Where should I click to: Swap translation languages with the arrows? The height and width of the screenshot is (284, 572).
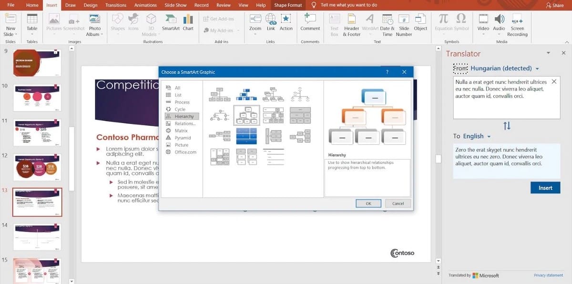click(x=506, y=126)
